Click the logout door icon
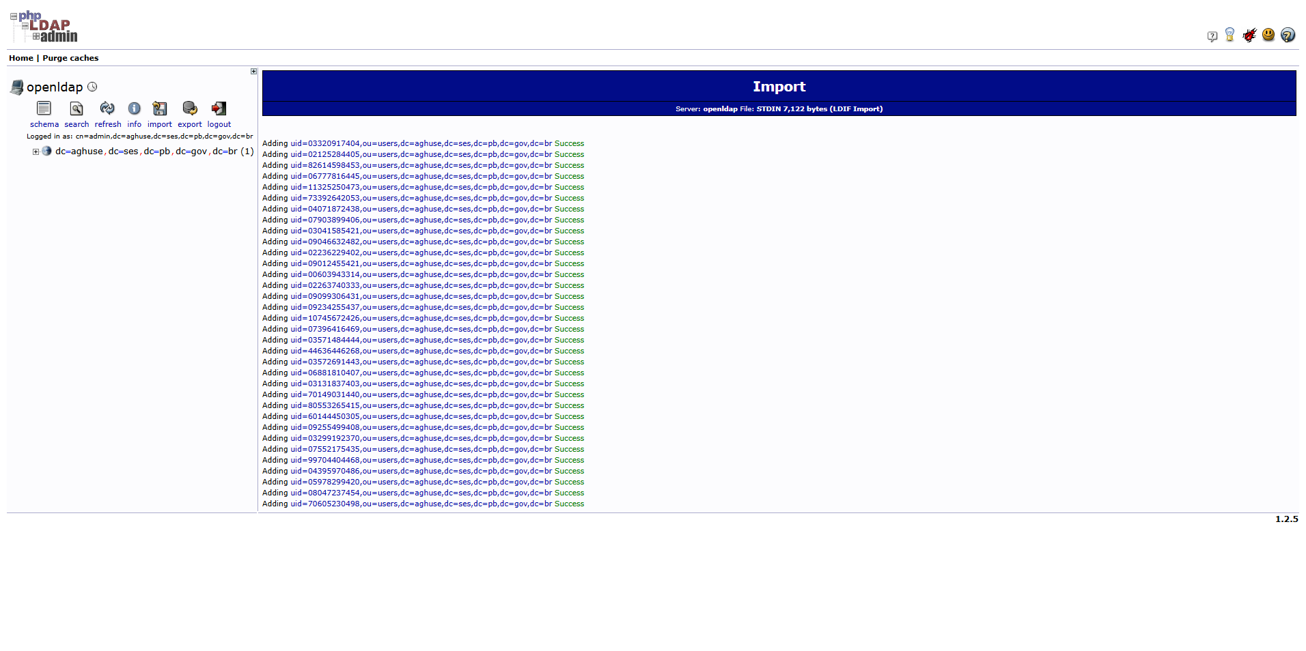This screenshot has width=1306, height=651. 219,108
